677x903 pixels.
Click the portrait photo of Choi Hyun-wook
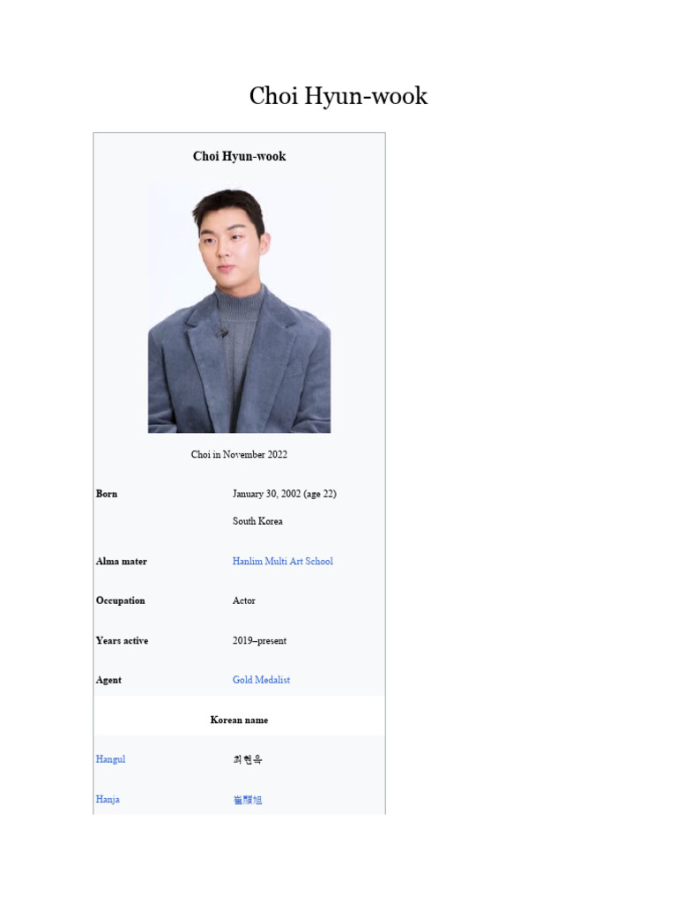coord(240,308)
